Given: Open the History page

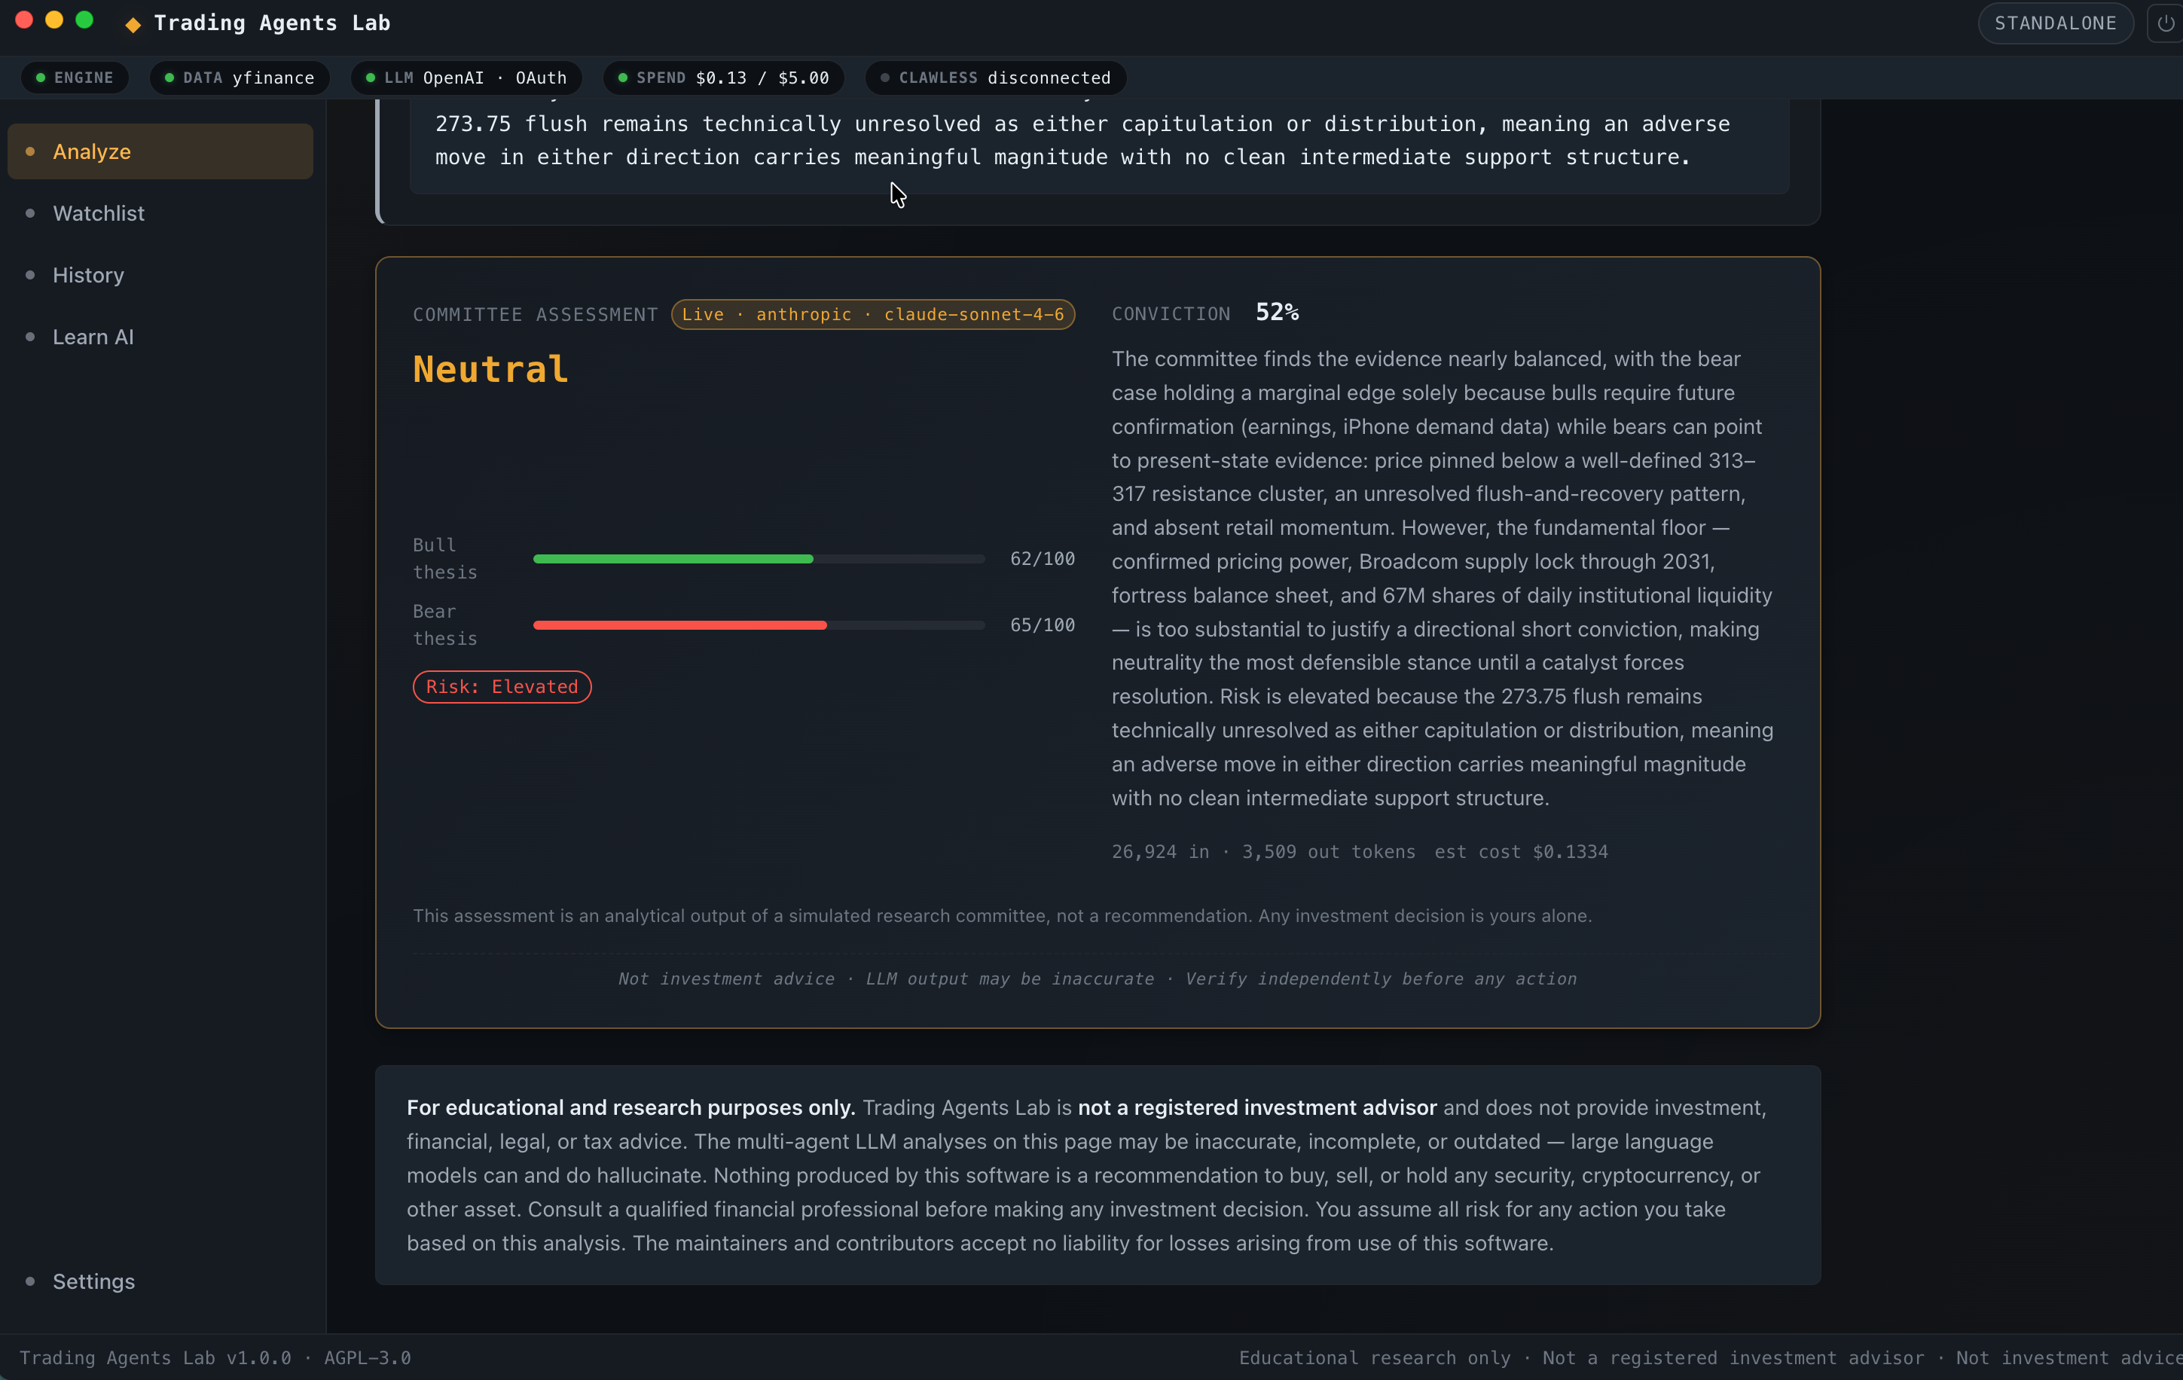Looking at the screenshot, I should point(160,275).
